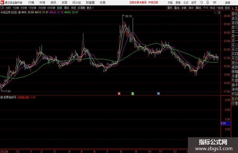Open the 功能 menu
This screenshot has height=153, width=238.
coord(170,3)
